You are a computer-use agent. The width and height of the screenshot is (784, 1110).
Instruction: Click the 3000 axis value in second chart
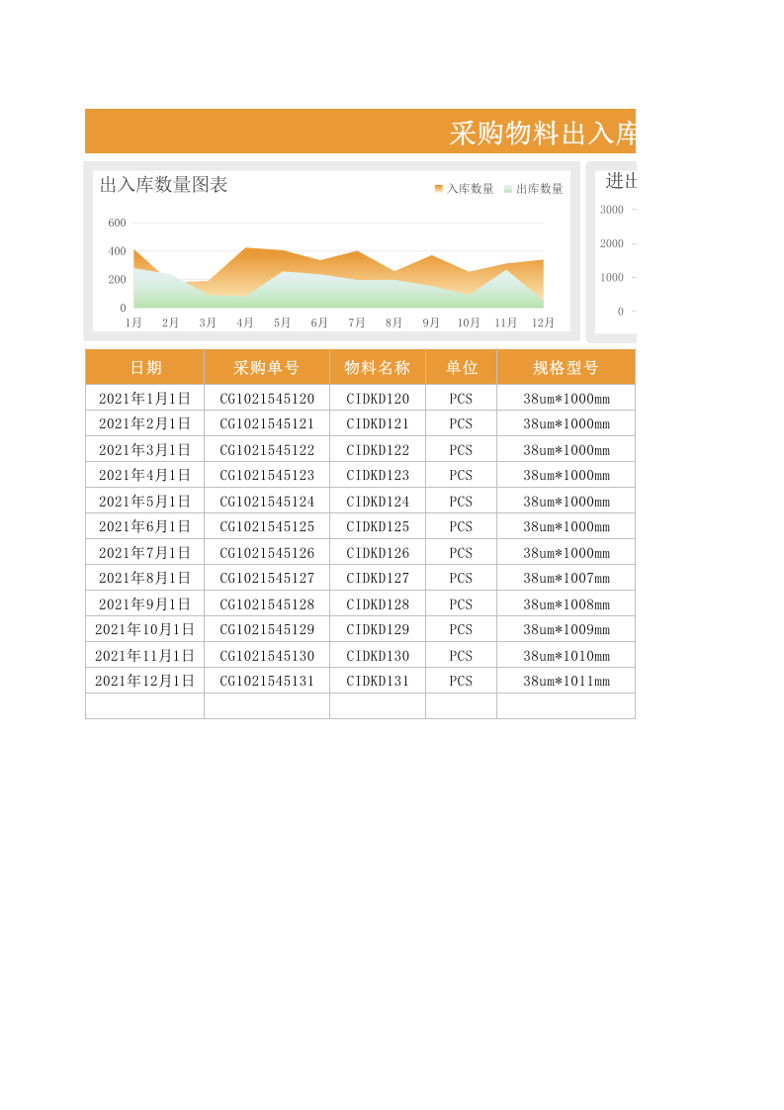[612, 210]
